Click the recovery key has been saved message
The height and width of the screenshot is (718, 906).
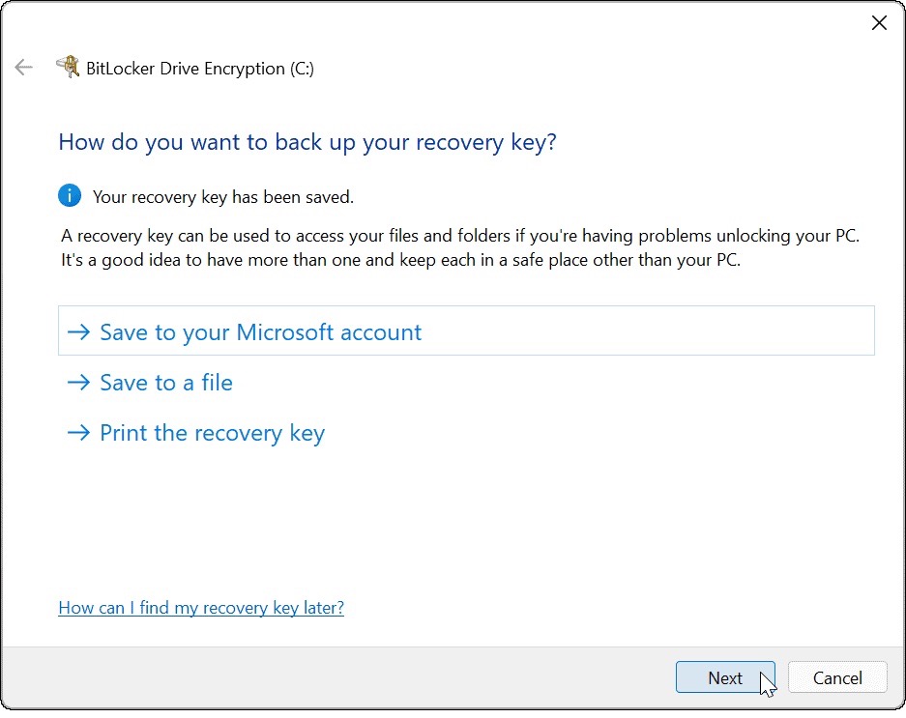pos(223,197)
